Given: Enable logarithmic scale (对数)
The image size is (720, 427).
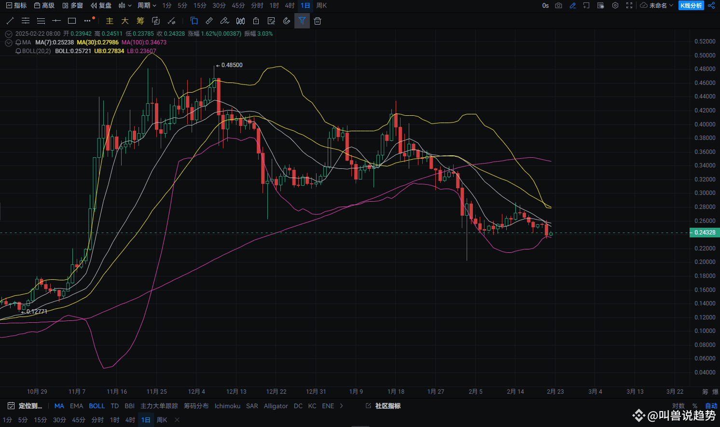Looking at the screenshot, I should point(678,406).
